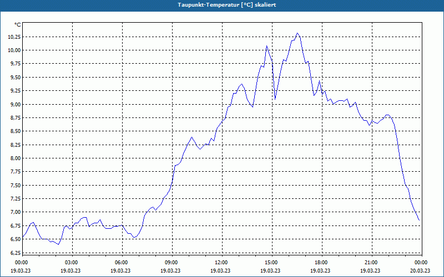The width and height of the screenshot is (444, 277).
Task: Click the "15:00" x-axis label
Action: (x=271, y=263)
